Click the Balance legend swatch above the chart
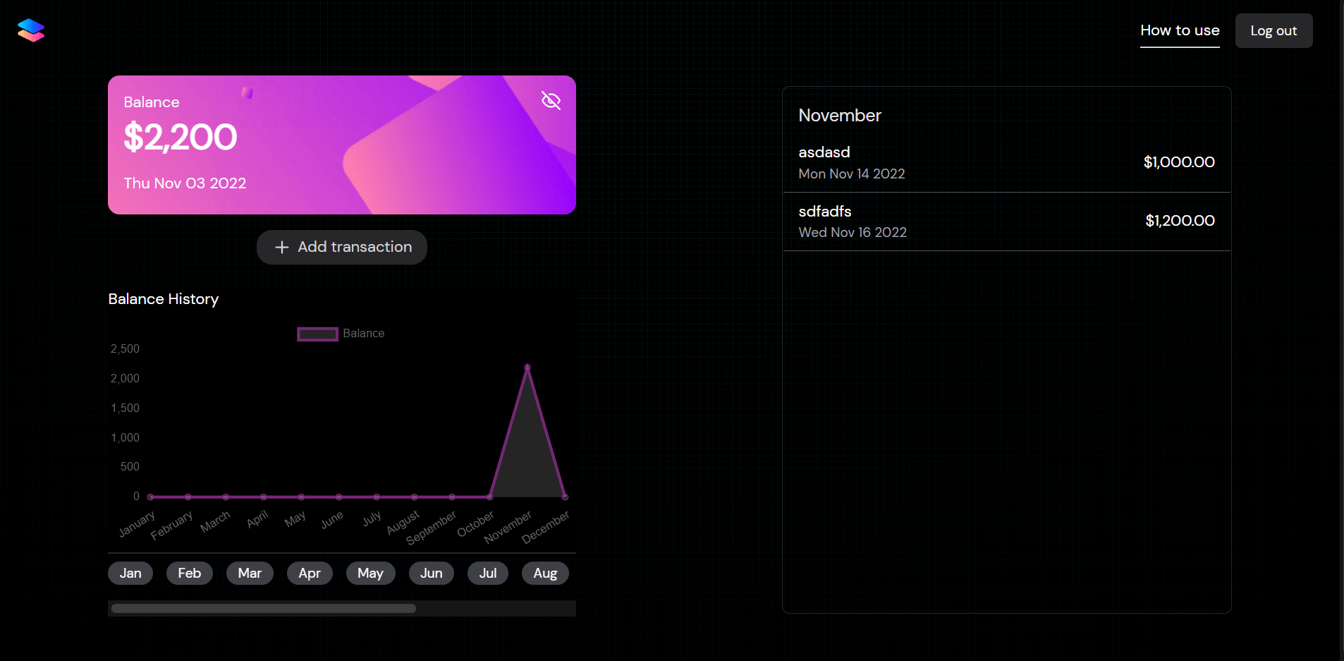The height and width of the screenshot is (661, 1344). click(x=317, y=334)
